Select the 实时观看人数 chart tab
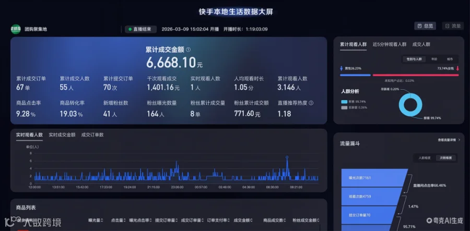The image size is (470, 231). [29, 135]
